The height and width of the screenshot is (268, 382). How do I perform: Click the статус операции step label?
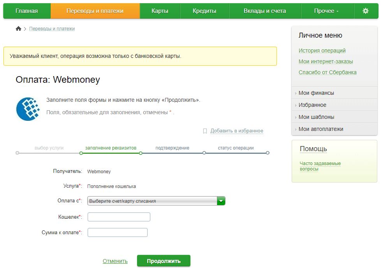coord(236,148)
